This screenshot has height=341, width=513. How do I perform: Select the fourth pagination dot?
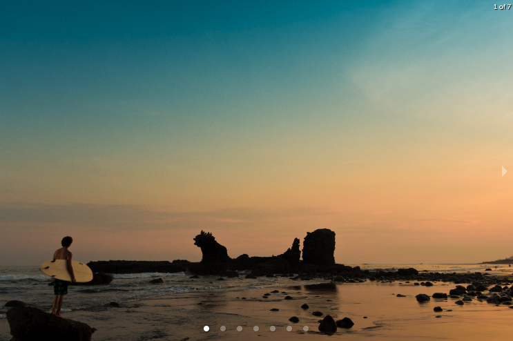[256, 329]
